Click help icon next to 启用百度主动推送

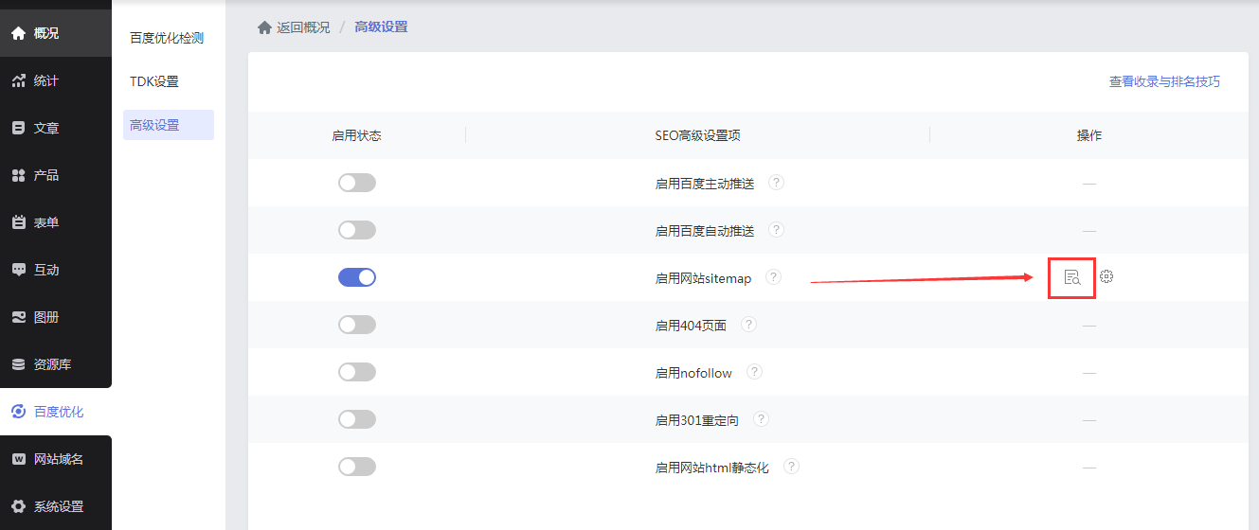pyautogui.click(x=777, y=183)
